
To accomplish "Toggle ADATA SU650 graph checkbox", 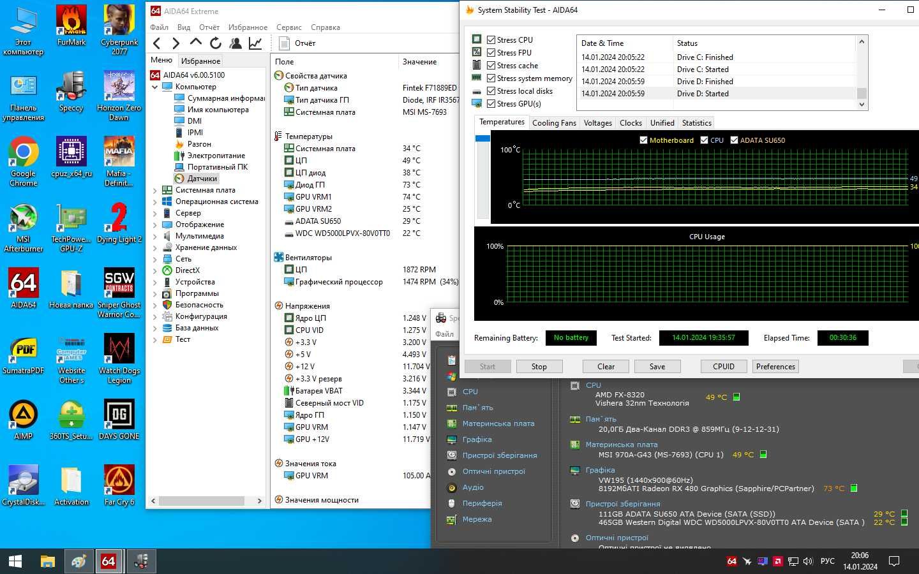I will pyautogui.click(x=734, y=140).
